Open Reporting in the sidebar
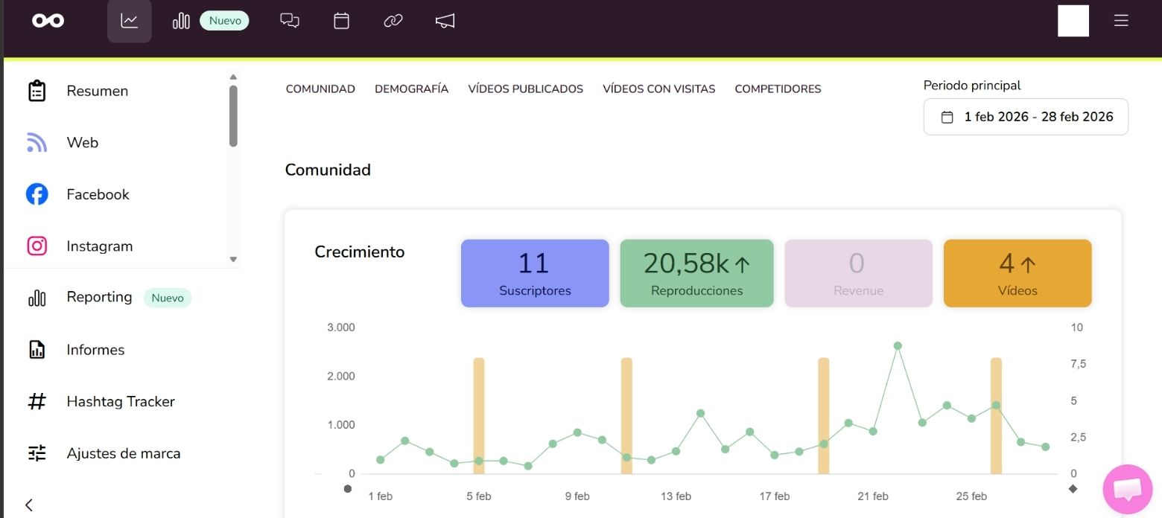This screenshot has height=518, width=1162. (x=99, y=297)
